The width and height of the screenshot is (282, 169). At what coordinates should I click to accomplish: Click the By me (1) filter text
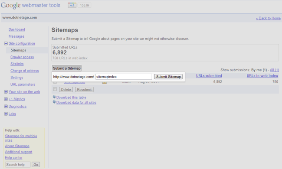click(x=259, y=70)
